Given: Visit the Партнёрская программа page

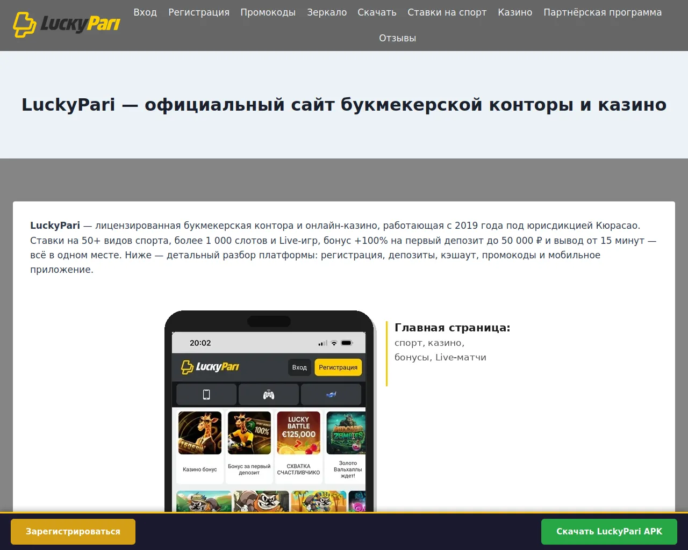Looking at the screenshot, I should tap(603, 12).
